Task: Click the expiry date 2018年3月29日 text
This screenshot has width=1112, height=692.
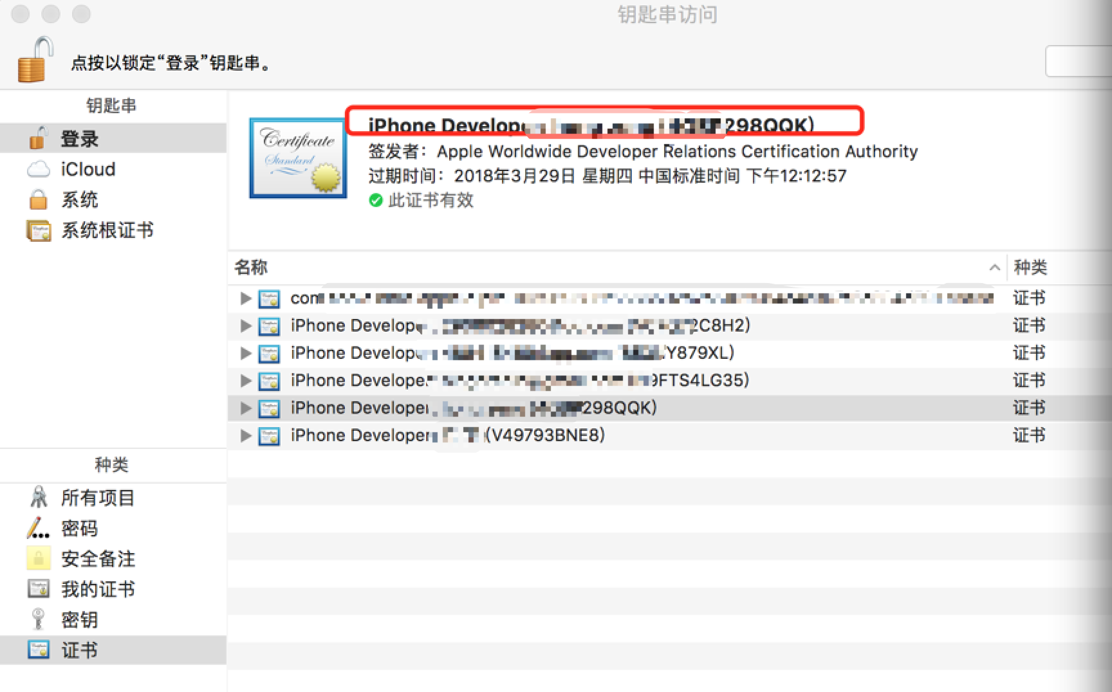Action: (x=514, y=176)
